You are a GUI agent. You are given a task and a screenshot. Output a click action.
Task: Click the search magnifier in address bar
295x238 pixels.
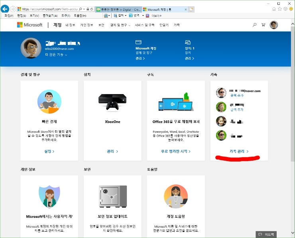coord(81,9)
